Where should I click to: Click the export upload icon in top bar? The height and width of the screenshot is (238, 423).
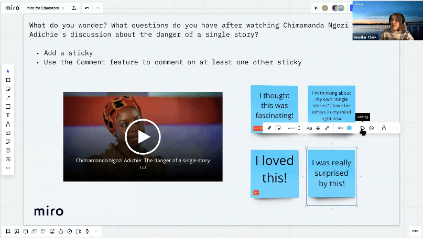[x=74, y=8]
